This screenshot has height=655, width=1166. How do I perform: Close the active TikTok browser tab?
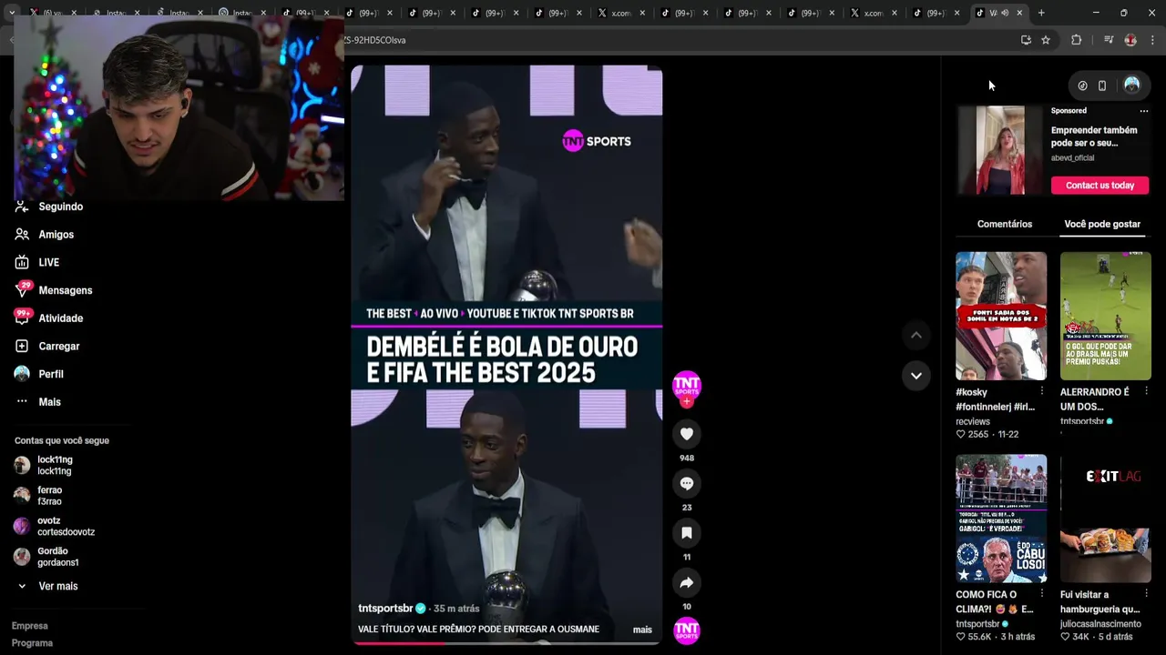[1019, 13]
